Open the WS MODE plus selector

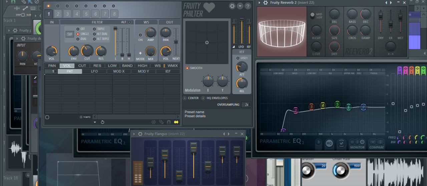click(140, 53)
